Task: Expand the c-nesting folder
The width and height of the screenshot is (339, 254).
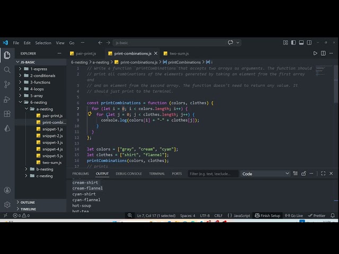Action: coord(40,176)
